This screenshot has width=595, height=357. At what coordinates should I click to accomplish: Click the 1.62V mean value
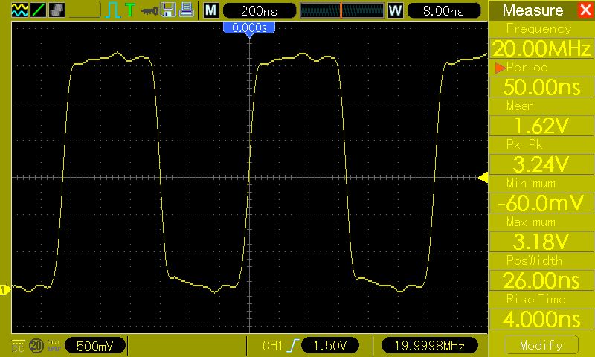[x=541, y=126]
